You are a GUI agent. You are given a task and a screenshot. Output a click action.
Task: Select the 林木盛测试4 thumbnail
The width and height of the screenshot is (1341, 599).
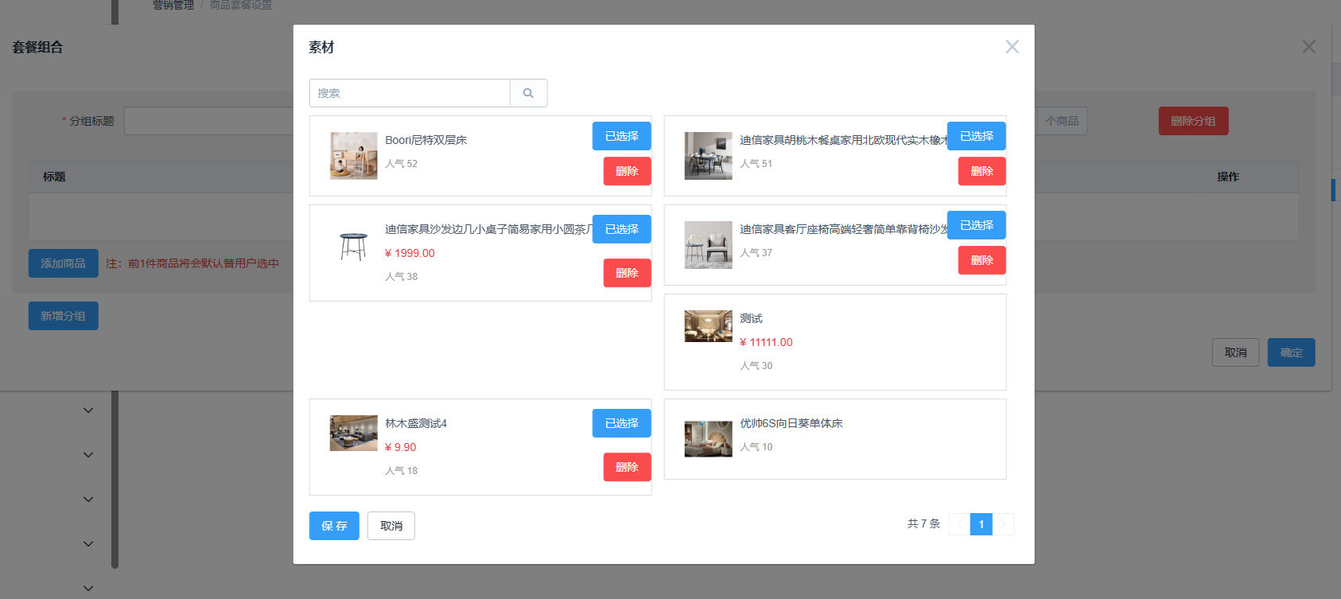(353, 433)
